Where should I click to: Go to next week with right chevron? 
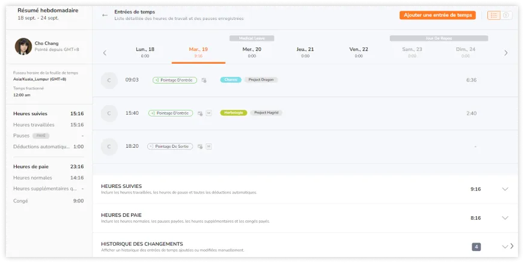tap(505, 53)
